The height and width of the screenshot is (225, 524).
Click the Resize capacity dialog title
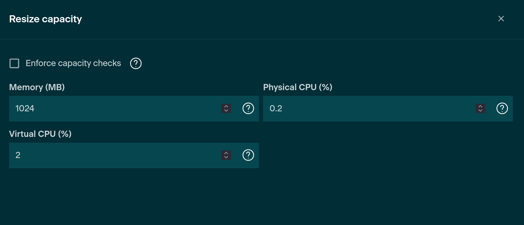(x=46, y=19)
